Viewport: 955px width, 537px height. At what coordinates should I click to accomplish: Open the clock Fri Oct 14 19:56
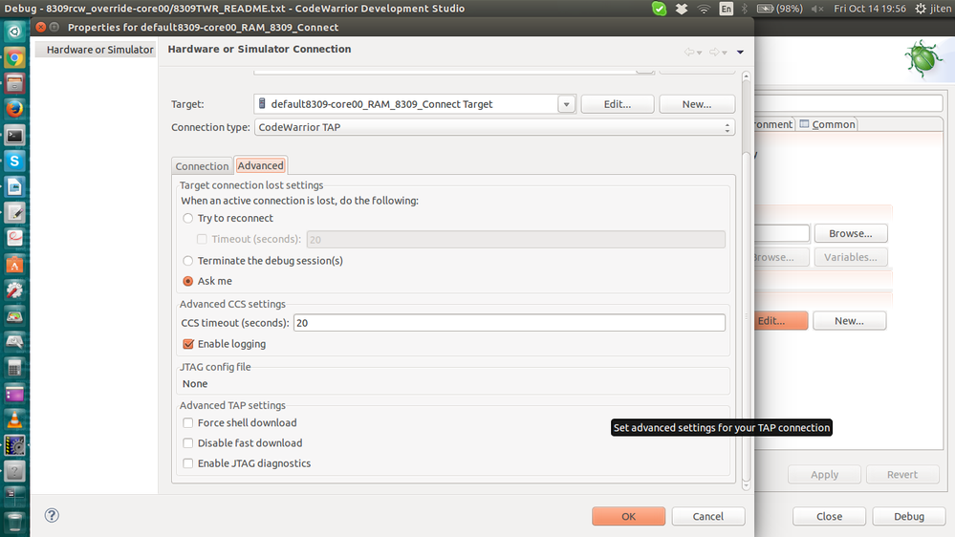pos(869,9)
